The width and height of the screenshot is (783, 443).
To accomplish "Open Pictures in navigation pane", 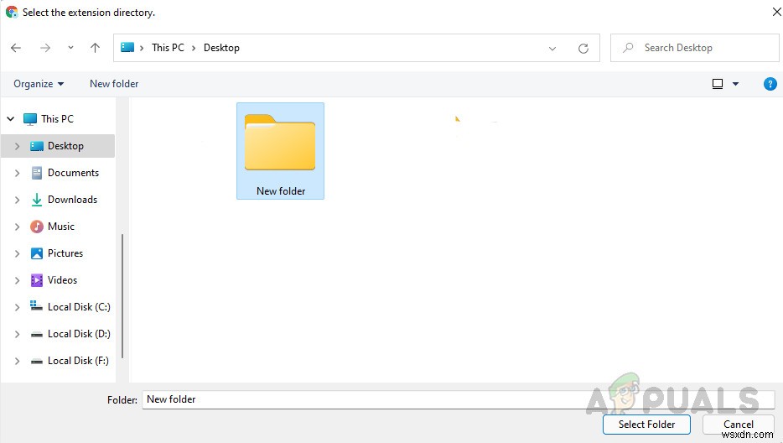I will coord(65,253).
